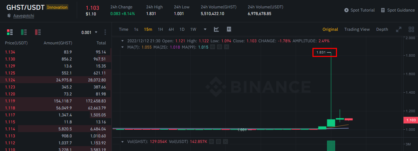Click the GHST/USDT pair title
Screen dimensions: 418x151
pyautogui.click(x=25, y=7)
